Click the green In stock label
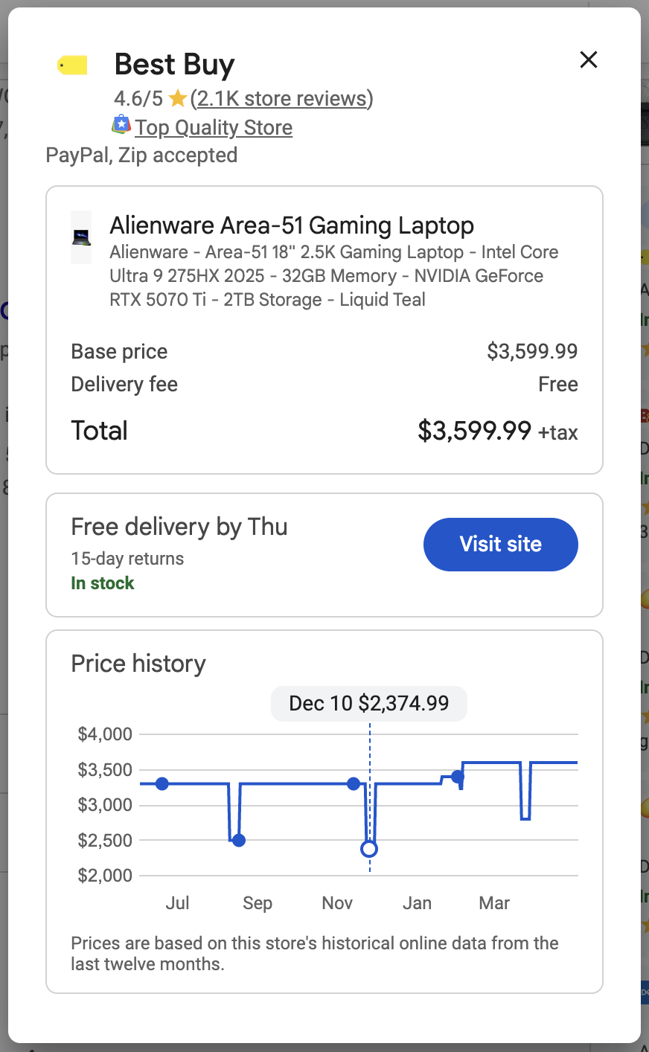The image size is (649, 1052). [x=103, y=583]
